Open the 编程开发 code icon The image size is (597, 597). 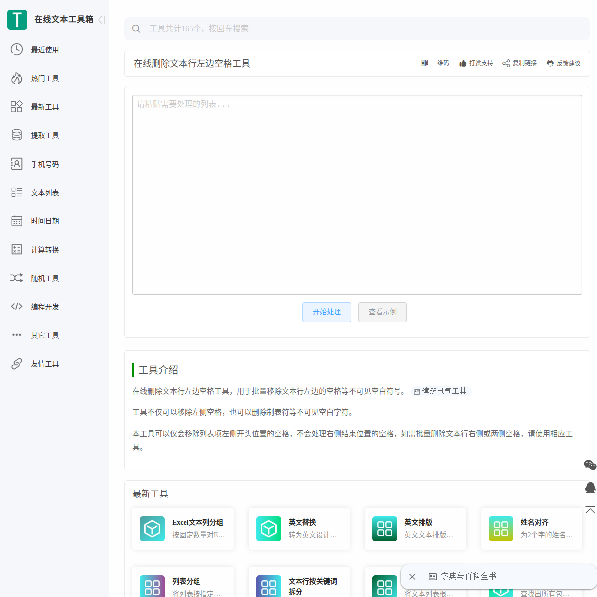17,306
